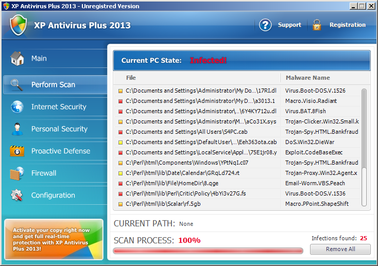
Task: Click the Activate your copy banner
Action: coord(54,239)
